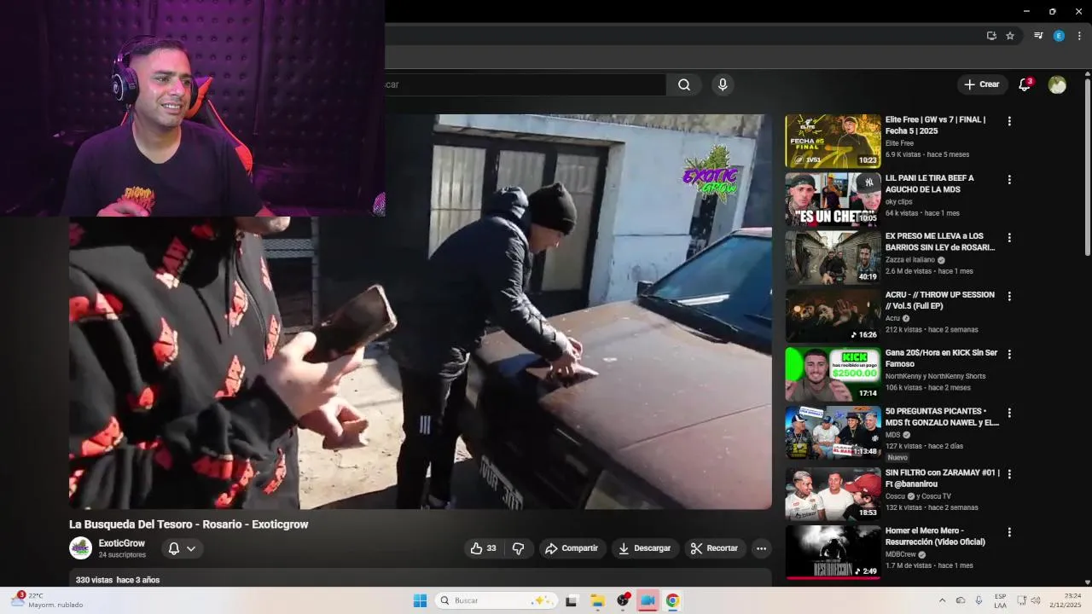
Task: Open YouTube notifications bell
Action: [x=1025, y=84]
